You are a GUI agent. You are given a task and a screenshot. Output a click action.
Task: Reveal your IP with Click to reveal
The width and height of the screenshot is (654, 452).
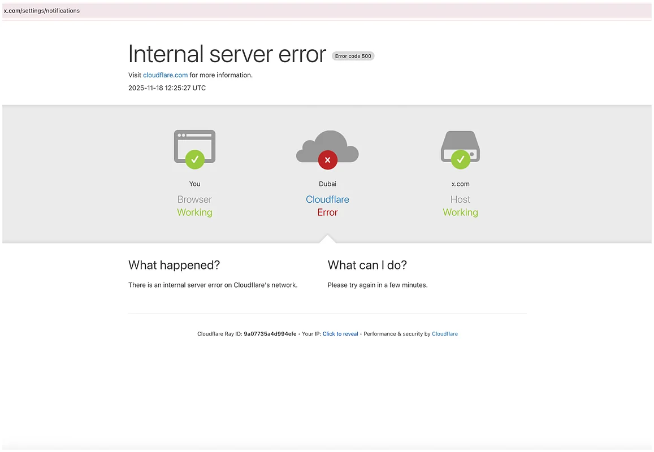click(340, 334)
